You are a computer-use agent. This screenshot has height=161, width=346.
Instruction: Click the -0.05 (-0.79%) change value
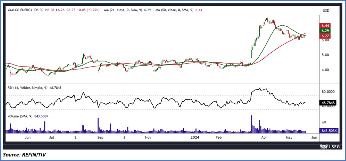click(88, 10)
